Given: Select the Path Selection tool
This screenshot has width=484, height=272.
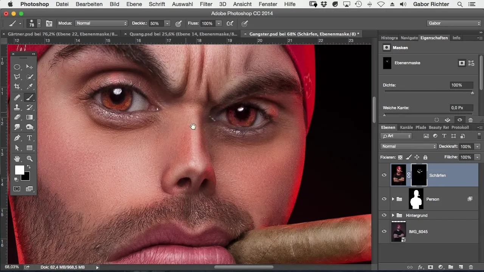Looking at the screenshot, I should pyautogui.click(x=17, y=148).
